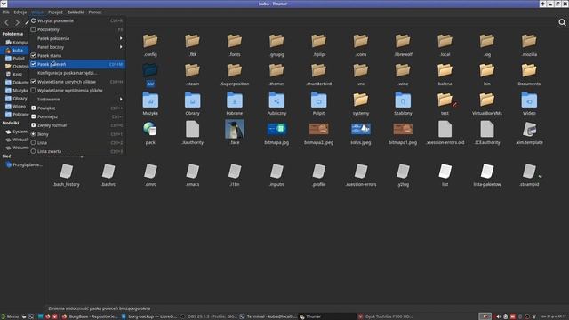Select the .Xauthority file
Viewport: 569px width, 320px height.
(192, 133)
